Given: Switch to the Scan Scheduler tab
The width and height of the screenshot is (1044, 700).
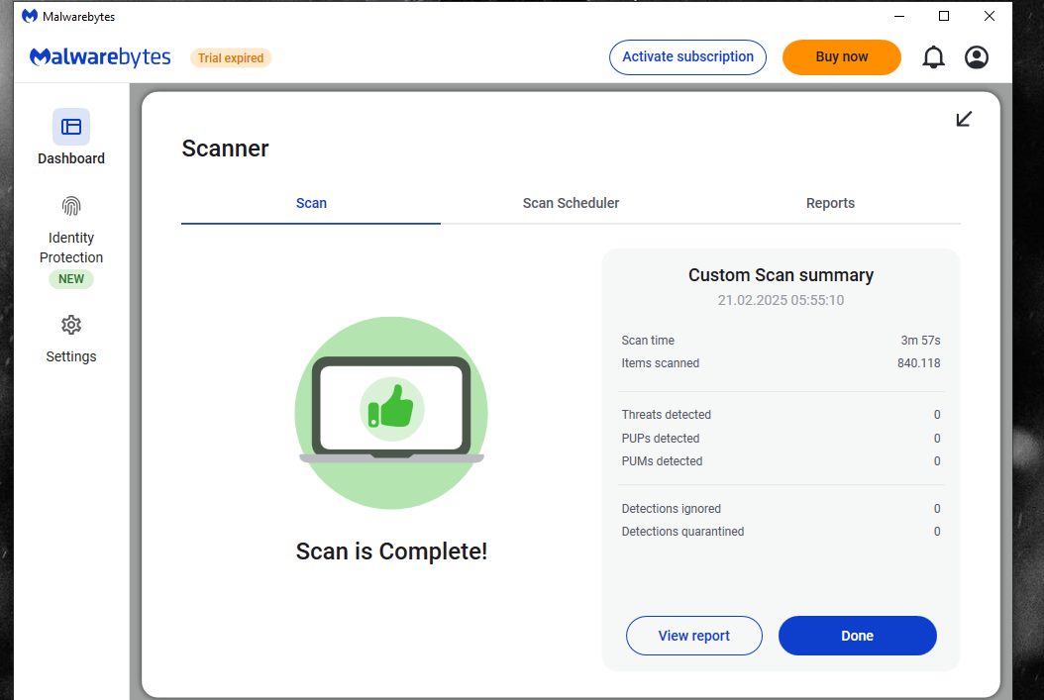Looking at the screenshot, I should pyautogui.click(x=571, y=203).
